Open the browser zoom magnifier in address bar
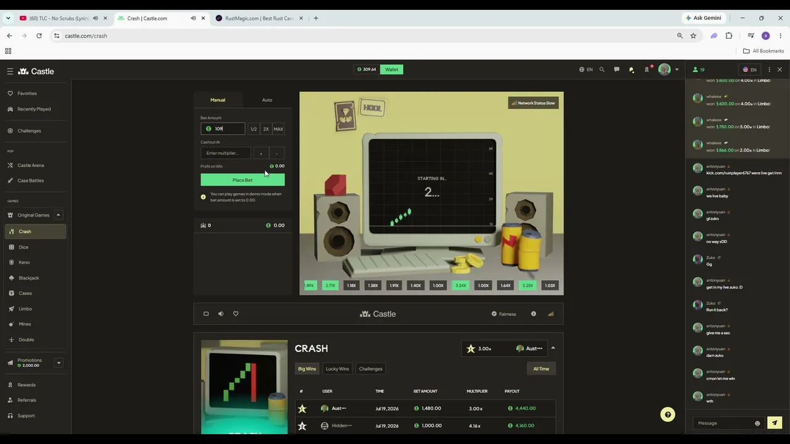 point(680,36)
